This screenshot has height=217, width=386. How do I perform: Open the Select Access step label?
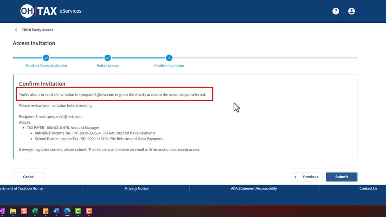pos(107,66)
